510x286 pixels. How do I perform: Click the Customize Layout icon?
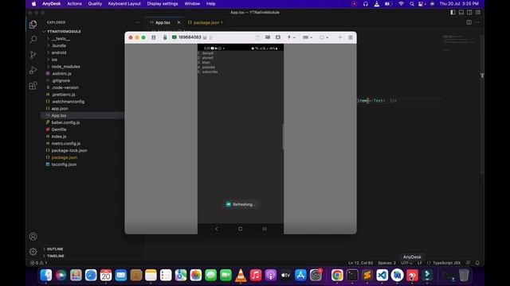(478, 13)
